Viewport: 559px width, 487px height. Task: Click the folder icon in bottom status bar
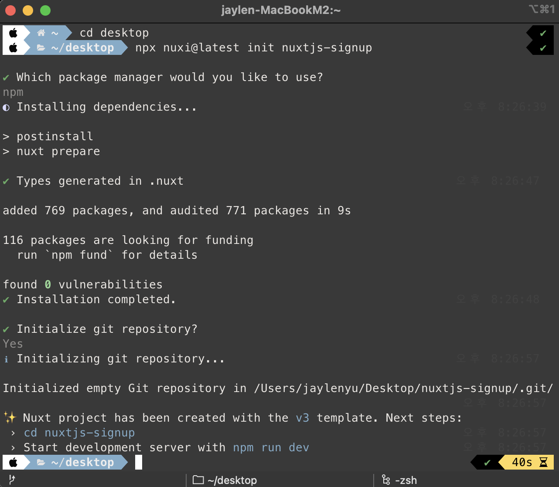tap(198, 480)
